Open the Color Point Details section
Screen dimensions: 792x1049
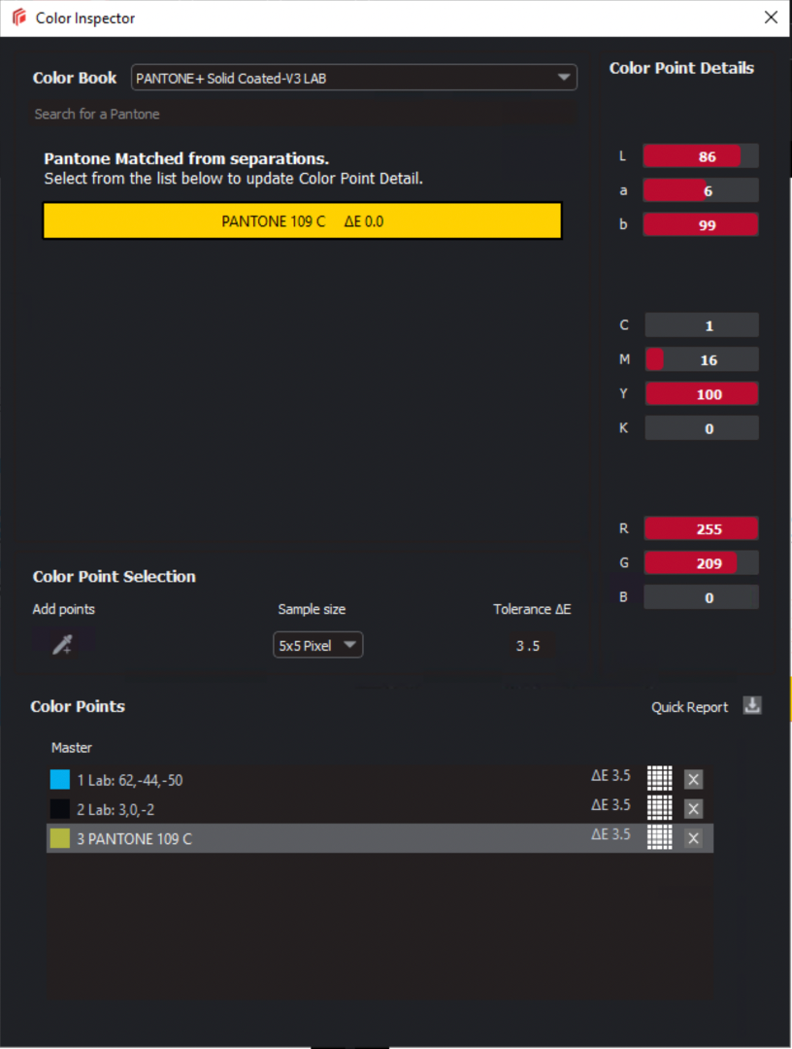point(681,68)
